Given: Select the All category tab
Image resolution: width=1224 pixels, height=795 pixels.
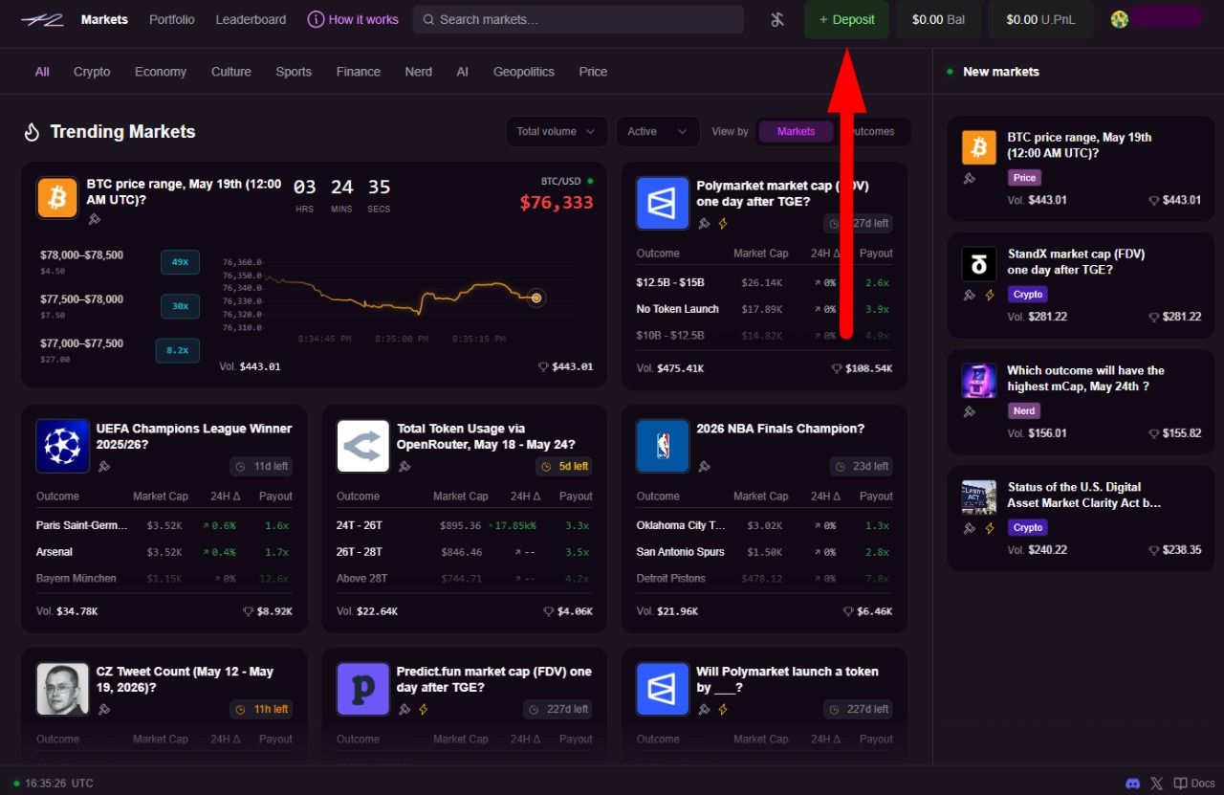Looking at the screenshot, I should [x=42, y=72].
